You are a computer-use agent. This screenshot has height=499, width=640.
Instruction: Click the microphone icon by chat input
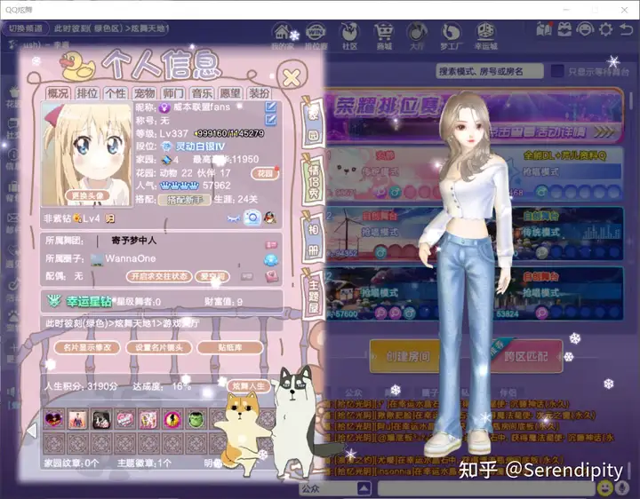coord(623,488)
